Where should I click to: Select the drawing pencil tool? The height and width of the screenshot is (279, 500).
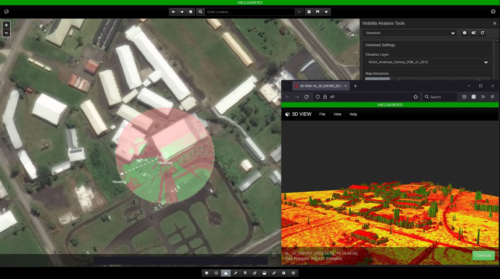pos(236,273)
